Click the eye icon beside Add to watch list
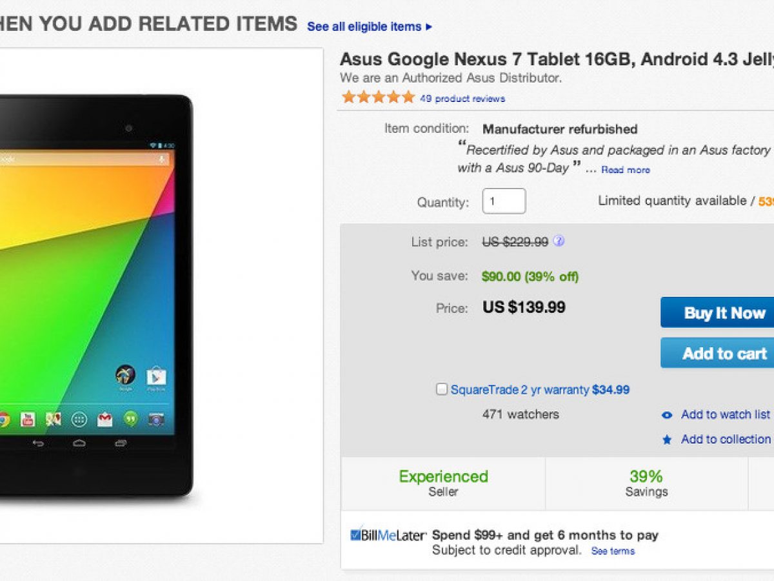Viewport: 774px width, 581px height. coord(668,415)
